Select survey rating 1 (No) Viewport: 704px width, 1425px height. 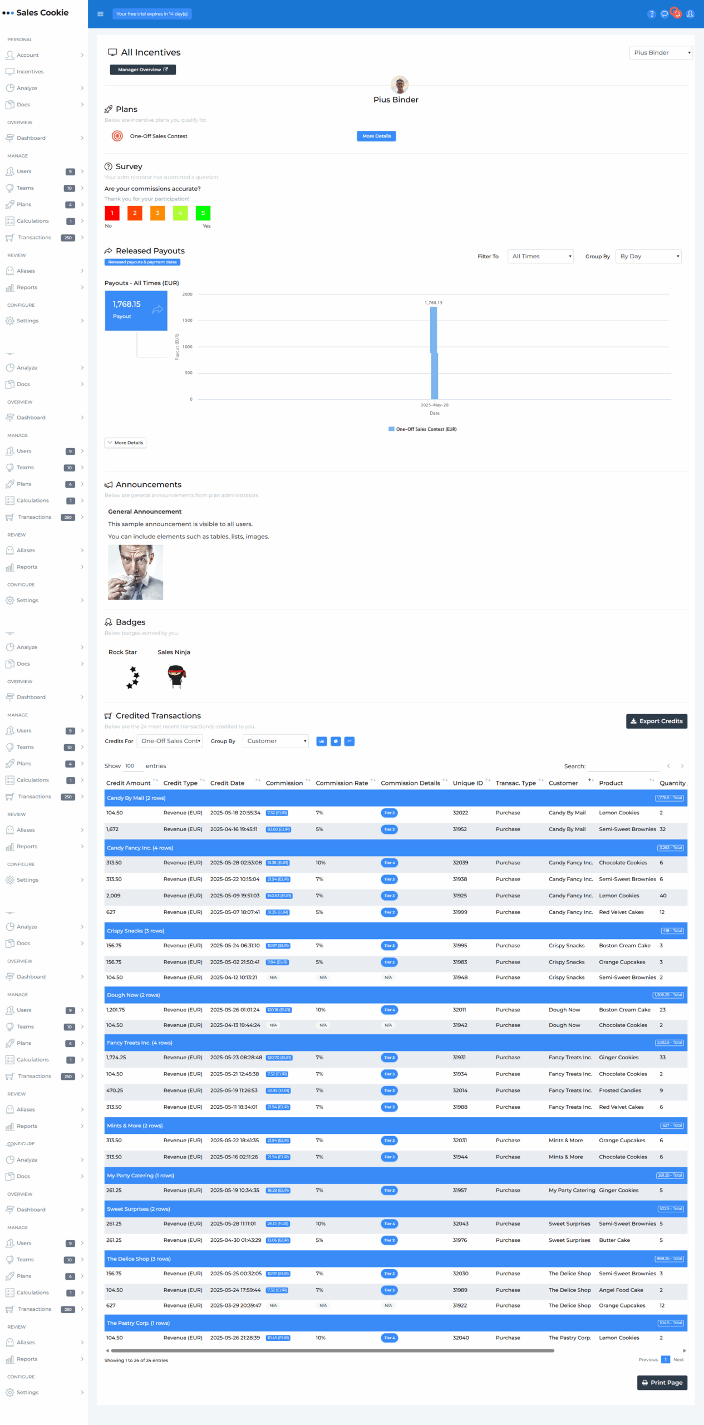click(x=112, y=213)
